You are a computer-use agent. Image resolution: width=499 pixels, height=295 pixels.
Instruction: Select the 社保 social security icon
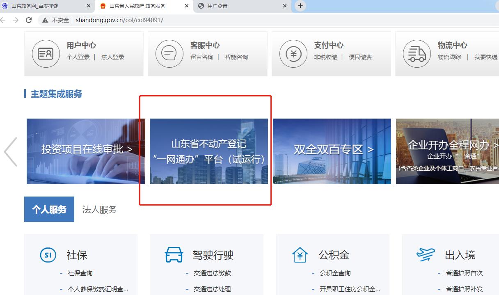click(48, 254)
